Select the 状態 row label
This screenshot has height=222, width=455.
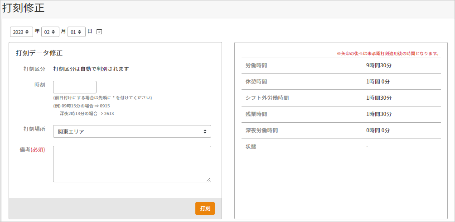(x=251, y=147)
